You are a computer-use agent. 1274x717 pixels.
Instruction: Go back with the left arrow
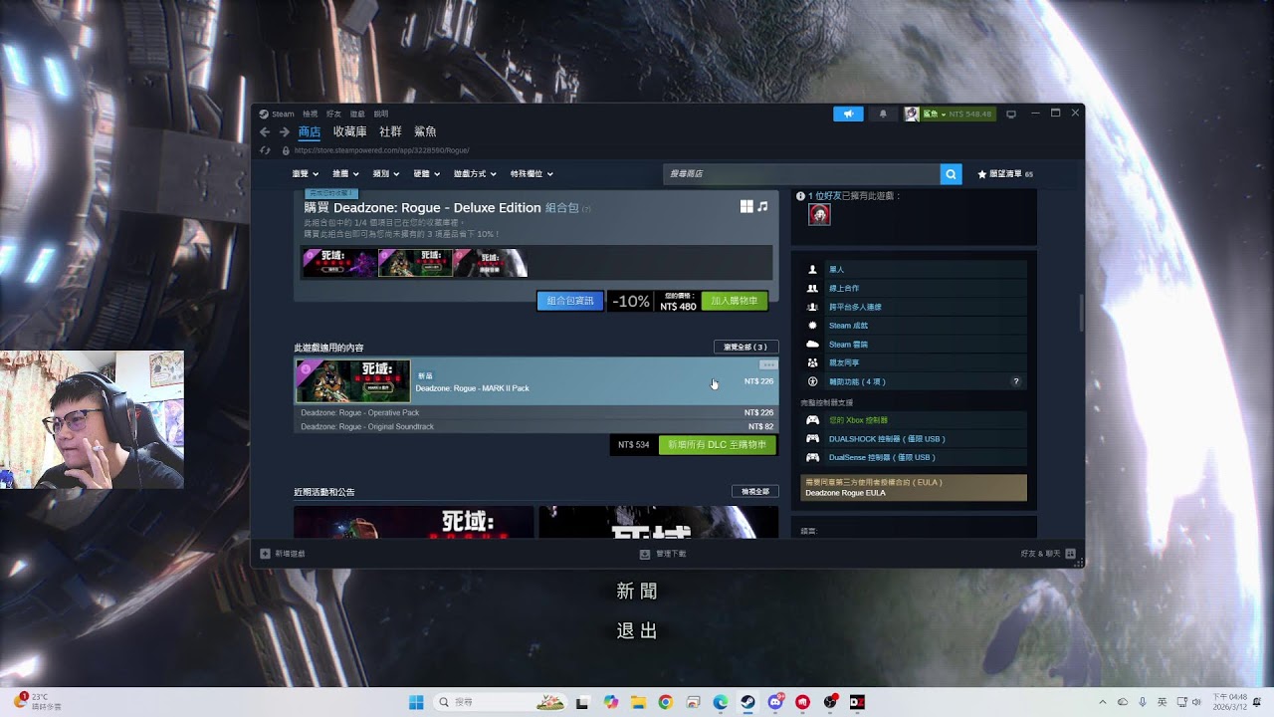coord(265,131)
